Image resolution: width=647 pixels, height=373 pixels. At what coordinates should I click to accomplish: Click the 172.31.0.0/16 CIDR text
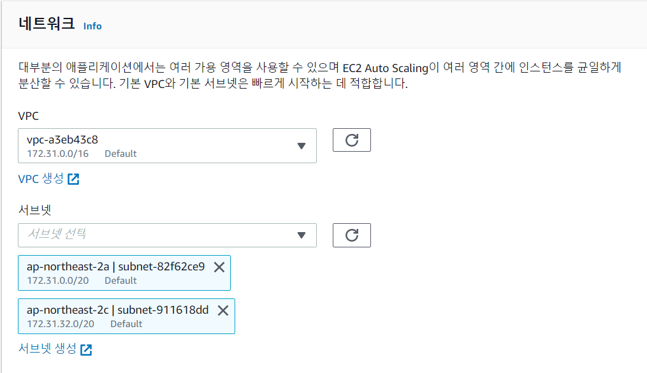[x=57, y=154]
